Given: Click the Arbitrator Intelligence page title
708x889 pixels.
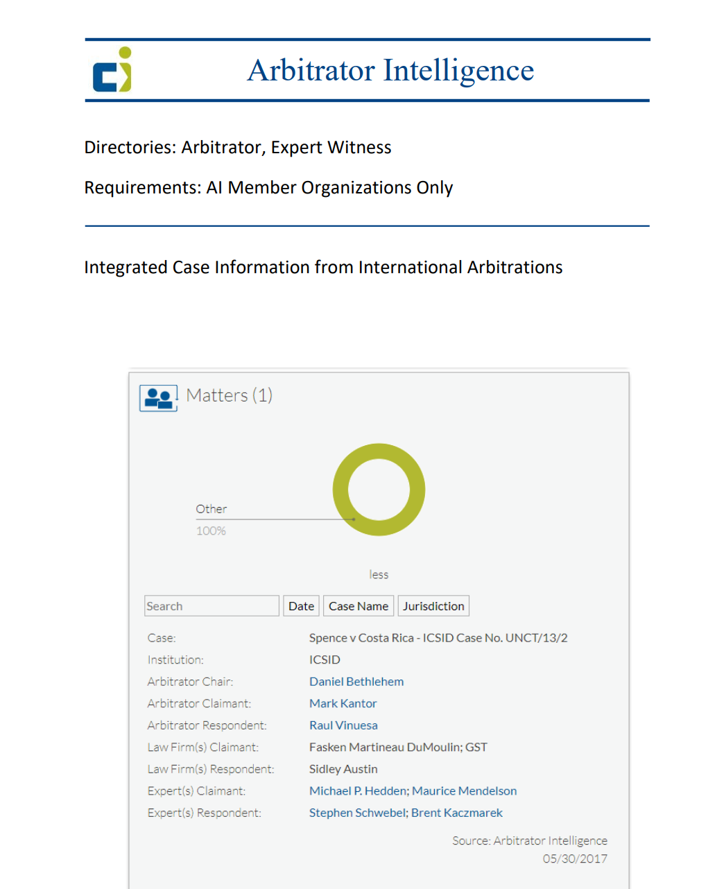Looking at the screenshot, I should (x=390, y=70).
